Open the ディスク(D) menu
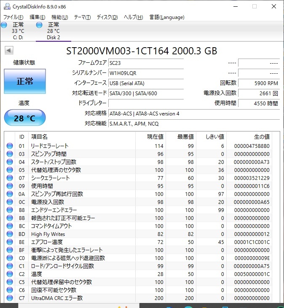Screen dimensions: 284x308 pos(107,17)
